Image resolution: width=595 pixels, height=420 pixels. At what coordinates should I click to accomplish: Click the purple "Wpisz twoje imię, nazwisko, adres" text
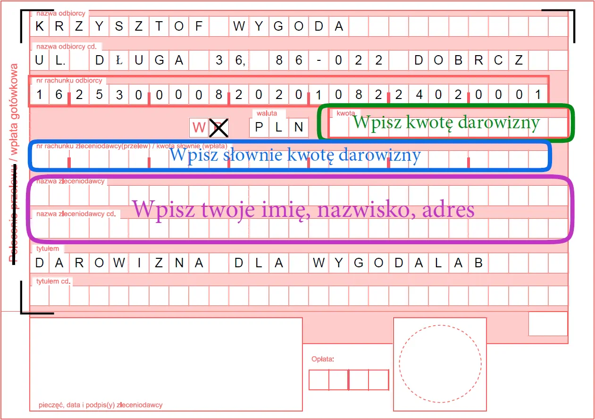click(304, 209)
